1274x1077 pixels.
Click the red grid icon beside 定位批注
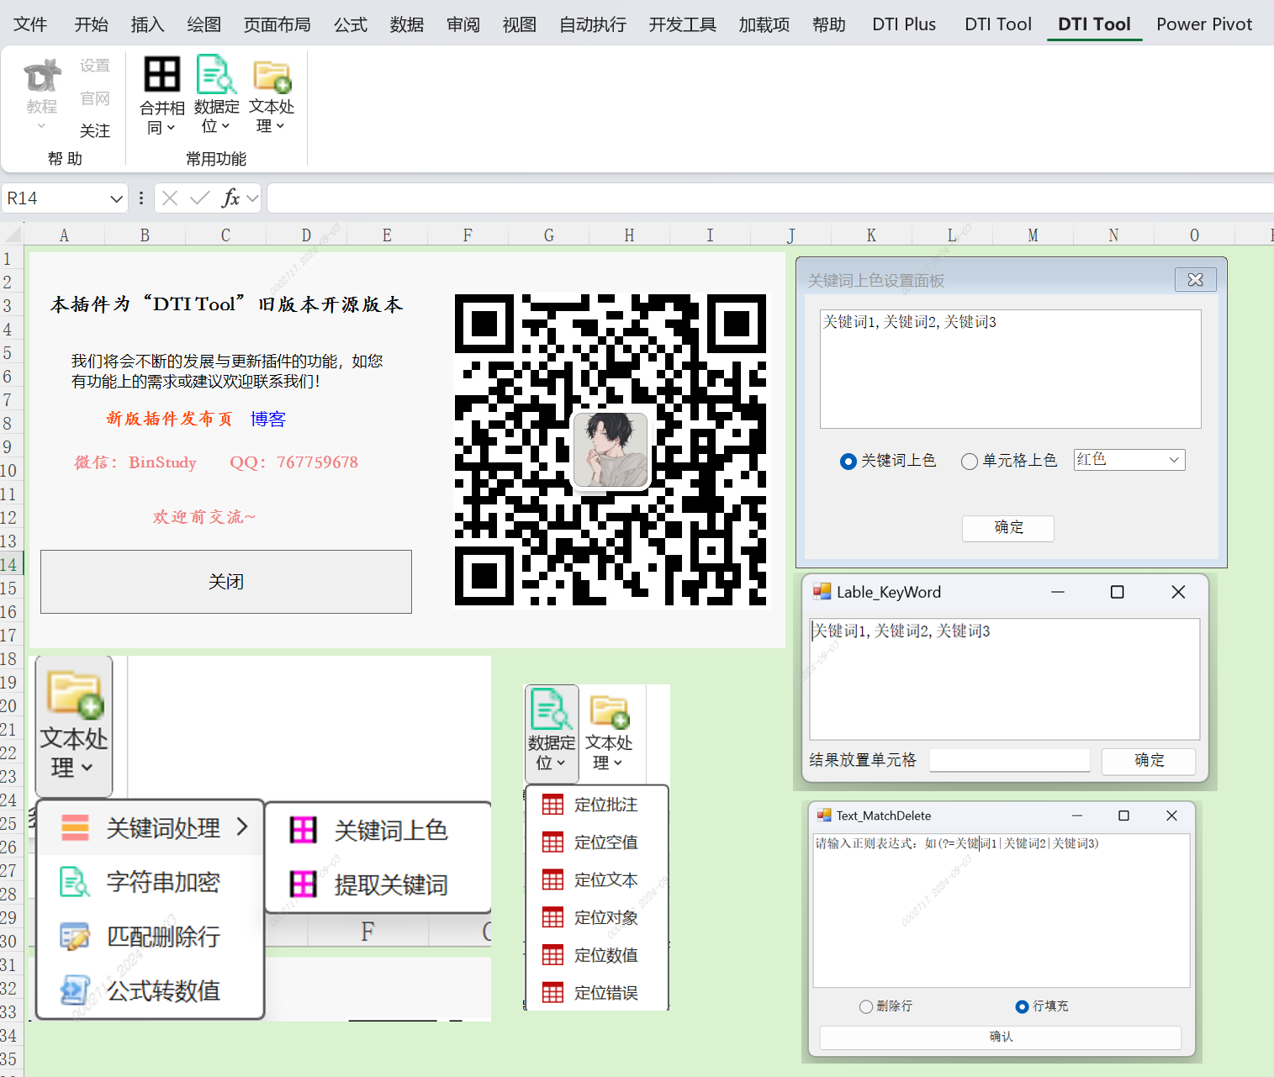[x=552, y=805]
